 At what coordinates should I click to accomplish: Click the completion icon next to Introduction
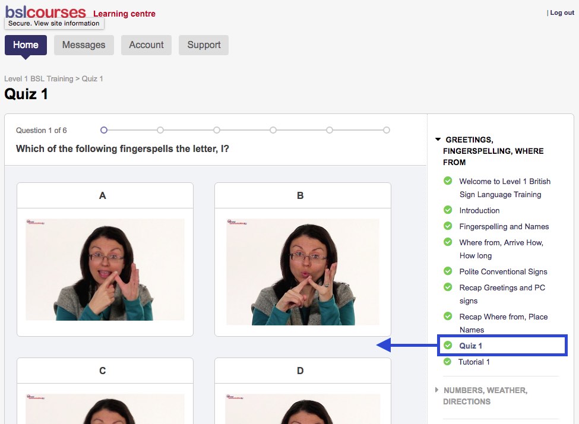(447, 210)
